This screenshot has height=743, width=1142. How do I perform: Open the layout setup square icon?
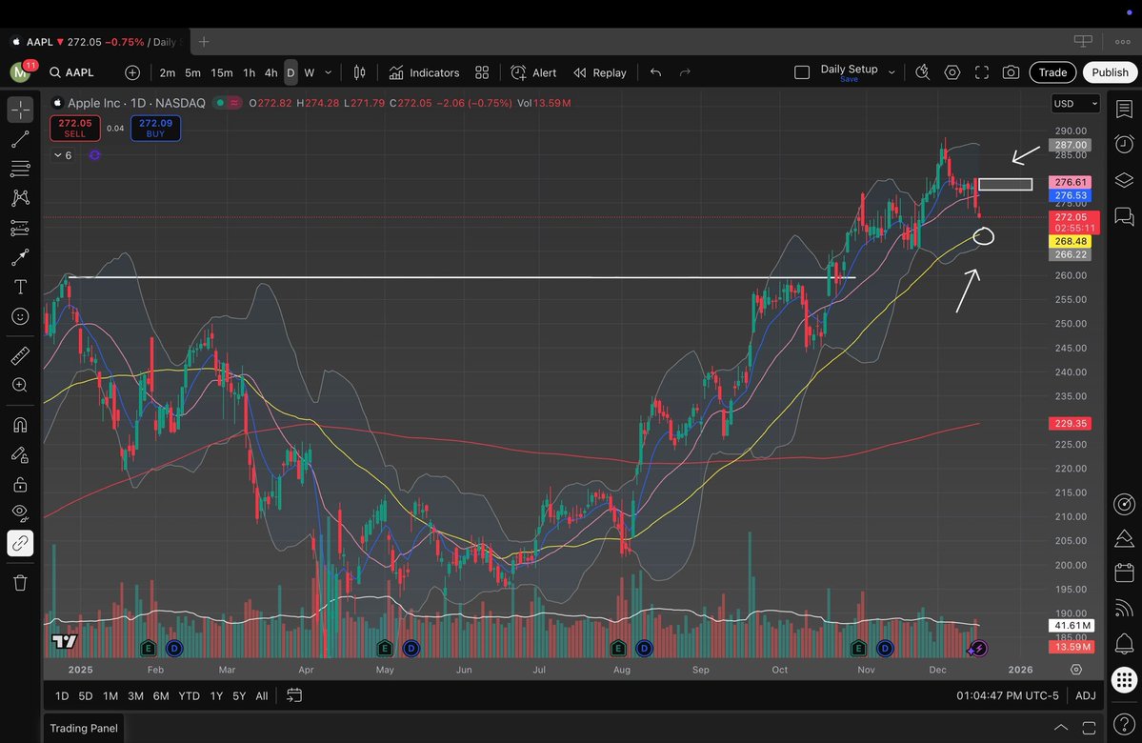[x=802, y=72]
